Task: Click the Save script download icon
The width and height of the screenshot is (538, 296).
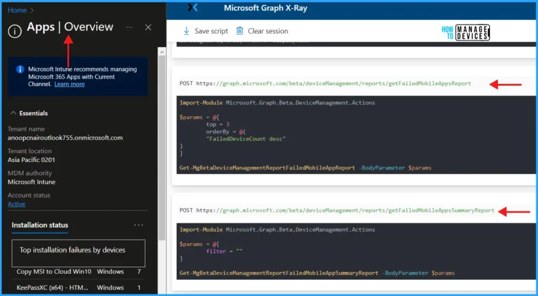Action: (187, 31)
